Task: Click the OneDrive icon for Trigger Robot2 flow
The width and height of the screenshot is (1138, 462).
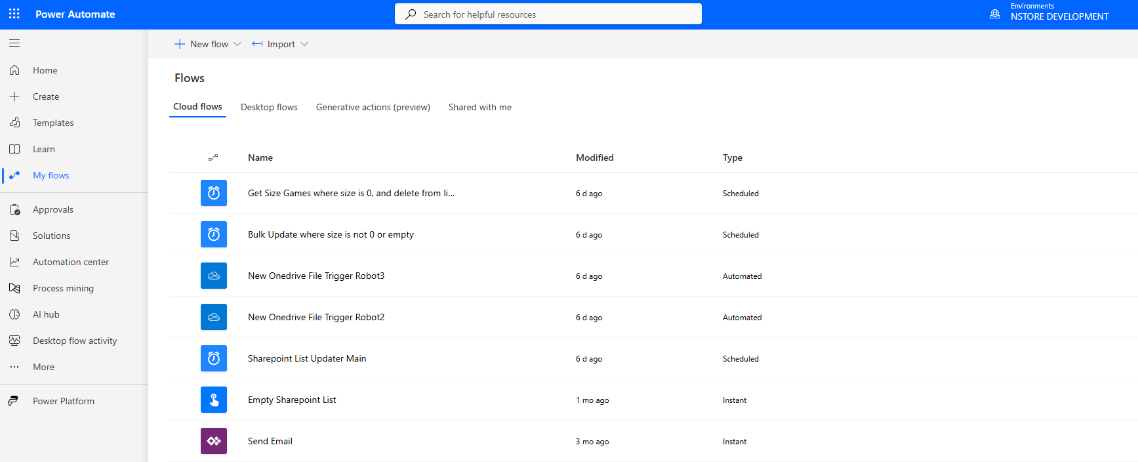Action: point(214,317)
